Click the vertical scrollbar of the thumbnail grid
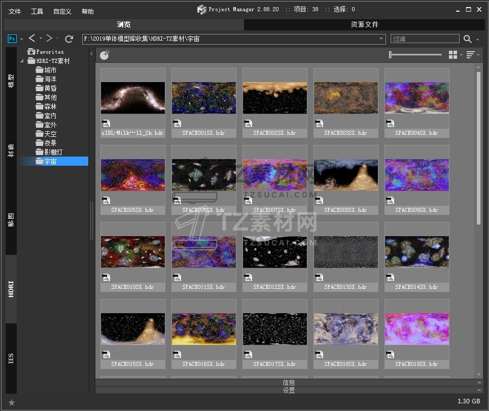This screenshot has width=489, height=411. 479,148
